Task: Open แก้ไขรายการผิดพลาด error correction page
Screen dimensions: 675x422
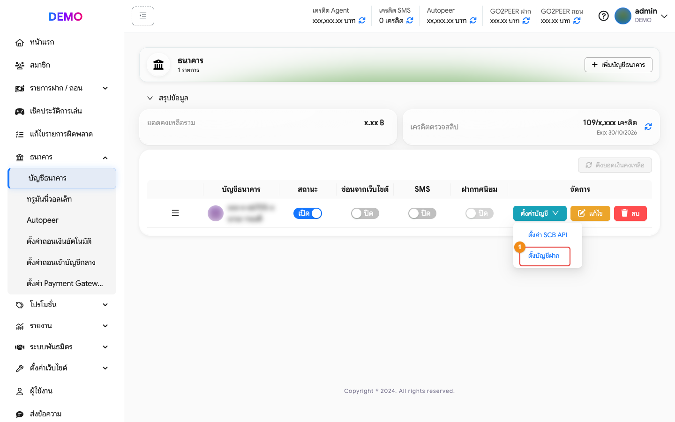Action: (62, 134)
